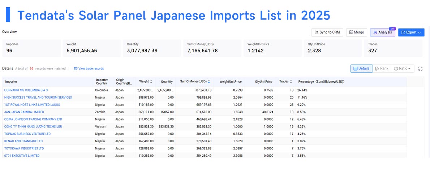The image size is (430, 170).
Task: Click the Sync to CRM button
Action: pos(327,32)
